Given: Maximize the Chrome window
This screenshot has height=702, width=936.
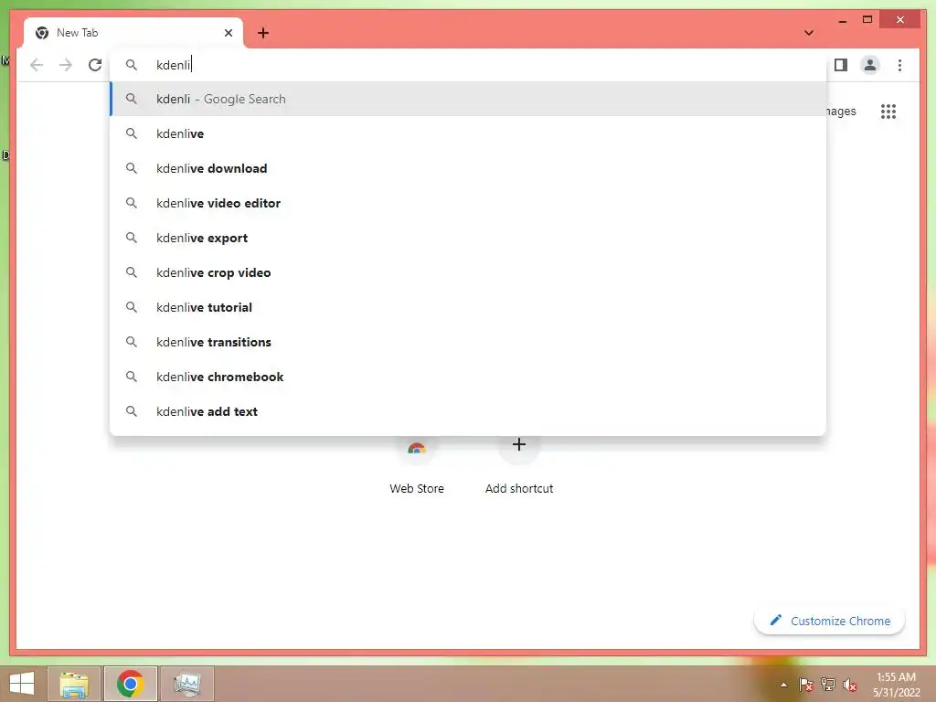Looking at the screenshot, I should tap(867, 20).
